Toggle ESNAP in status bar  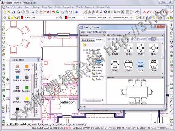pos(133,128)
